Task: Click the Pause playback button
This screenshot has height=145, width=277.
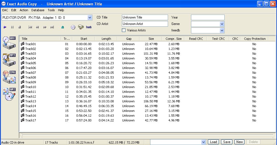Action: coord(12,27)
